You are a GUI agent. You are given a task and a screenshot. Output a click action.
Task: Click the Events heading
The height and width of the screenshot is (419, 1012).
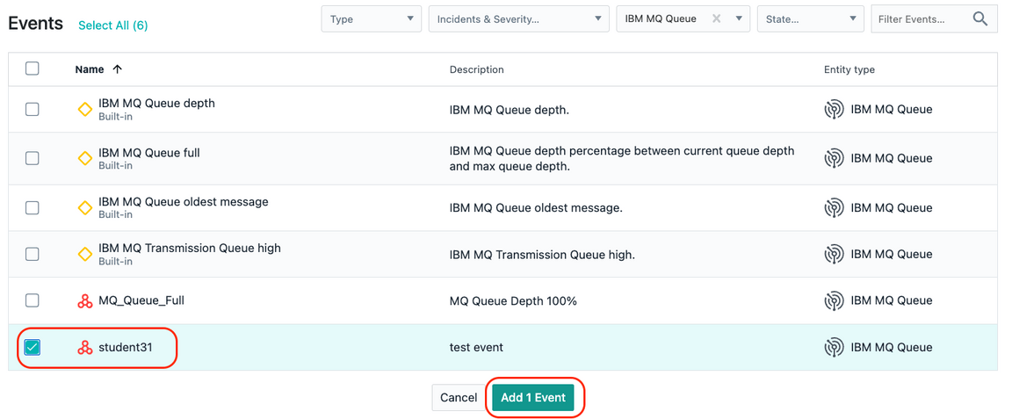[35, 24]
